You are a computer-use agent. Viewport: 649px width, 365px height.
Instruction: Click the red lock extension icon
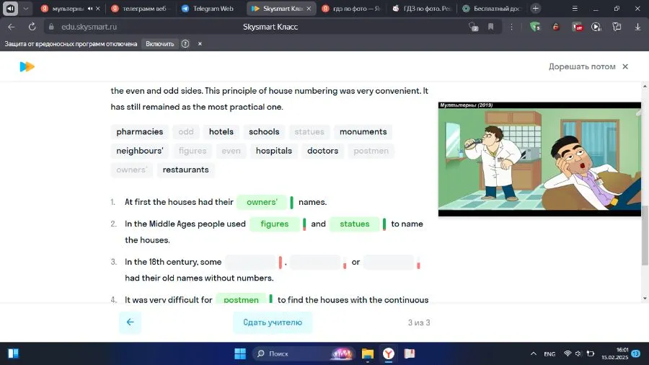555,27
